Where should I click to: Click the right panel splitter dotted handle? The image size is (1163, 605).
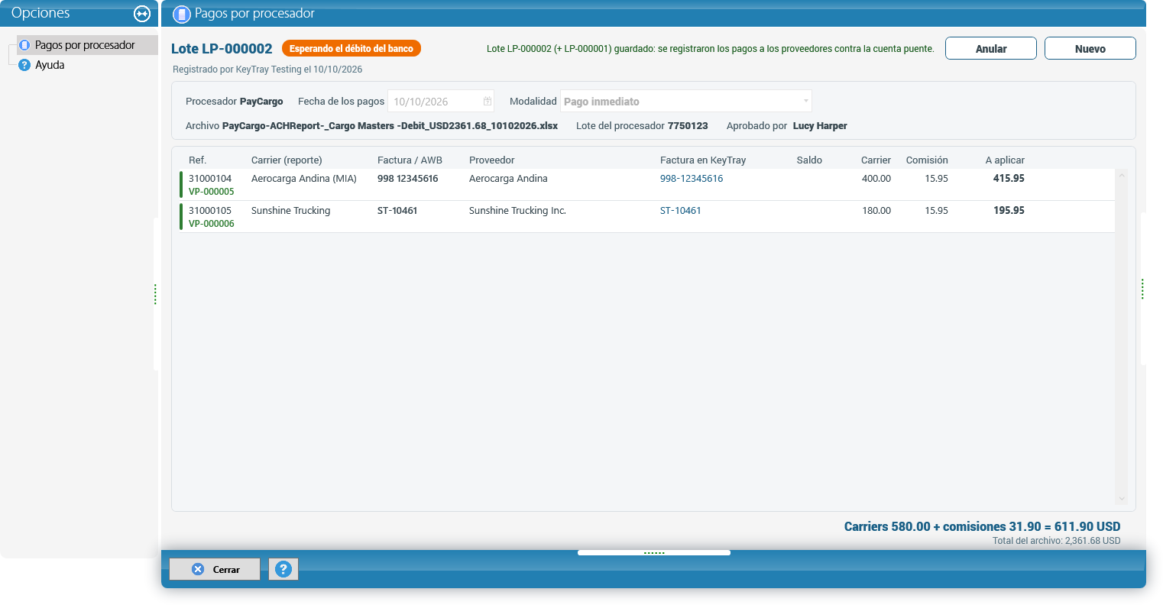tap(1142, 289)
